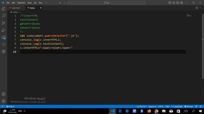This screenshot has width=204, height=114.
Task: Open the Edit menu
Action: (13, 3)
